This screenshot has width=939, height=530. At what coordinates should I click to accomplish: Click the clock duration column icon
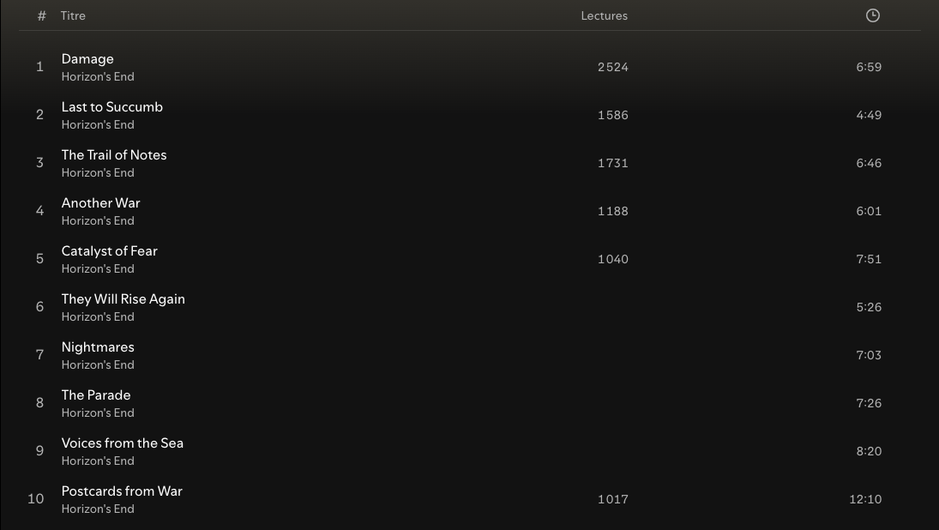pyautogui.click(x=872, y=15)
